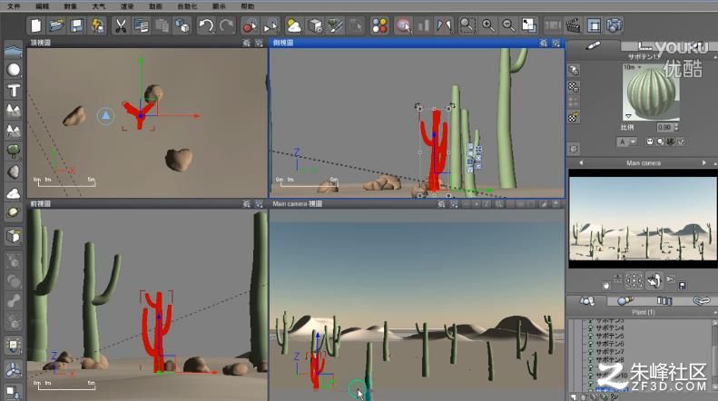This screenshot has width=718, height=401.
Task: Click the animation clapperboard icon
Action: click(x=573, y=25)
